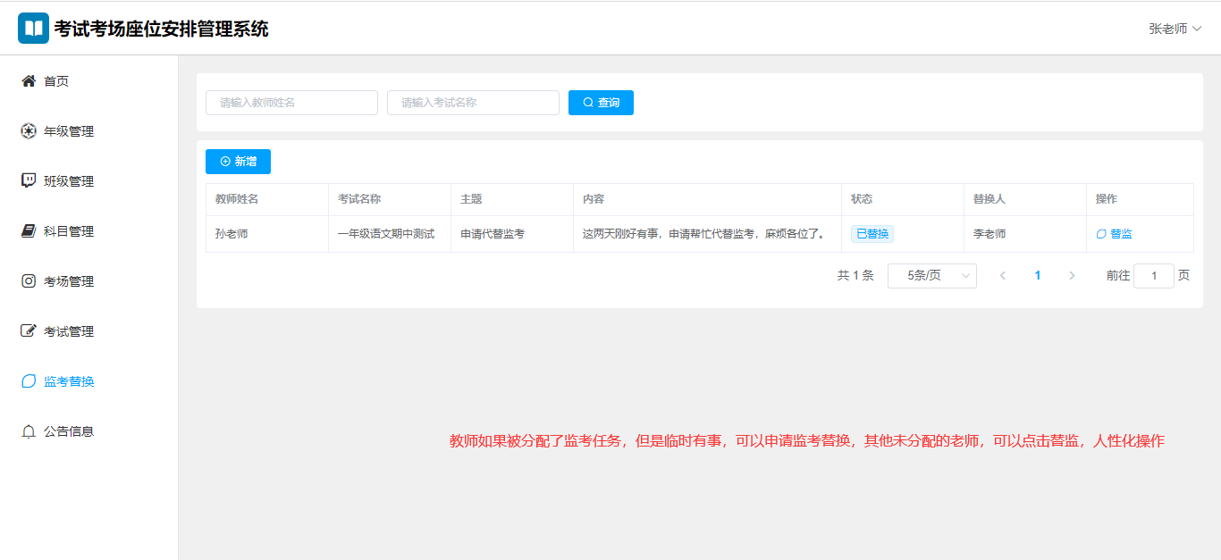
Task: Click the 考场管理 sidebar icon
Action: coord(29,281)
